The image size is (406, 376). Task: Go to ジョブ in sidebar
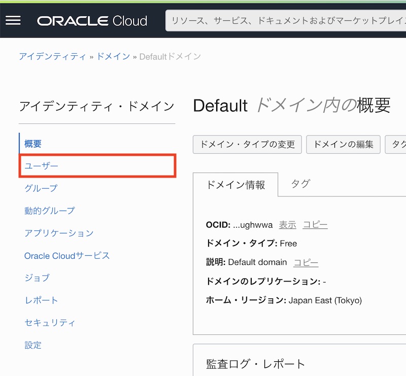click(37, 278)
